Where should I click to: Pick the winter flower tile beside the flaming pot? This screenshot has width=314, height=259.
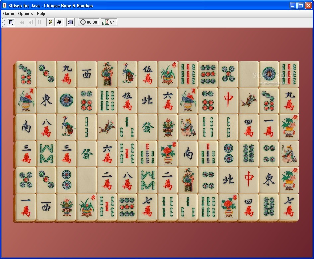tap(87, 207)
